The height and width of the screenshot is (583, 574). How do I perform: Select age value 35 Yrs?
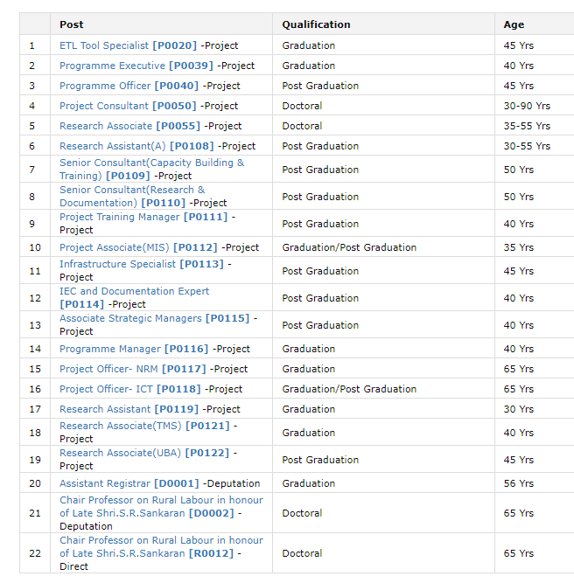coord(519,247)
